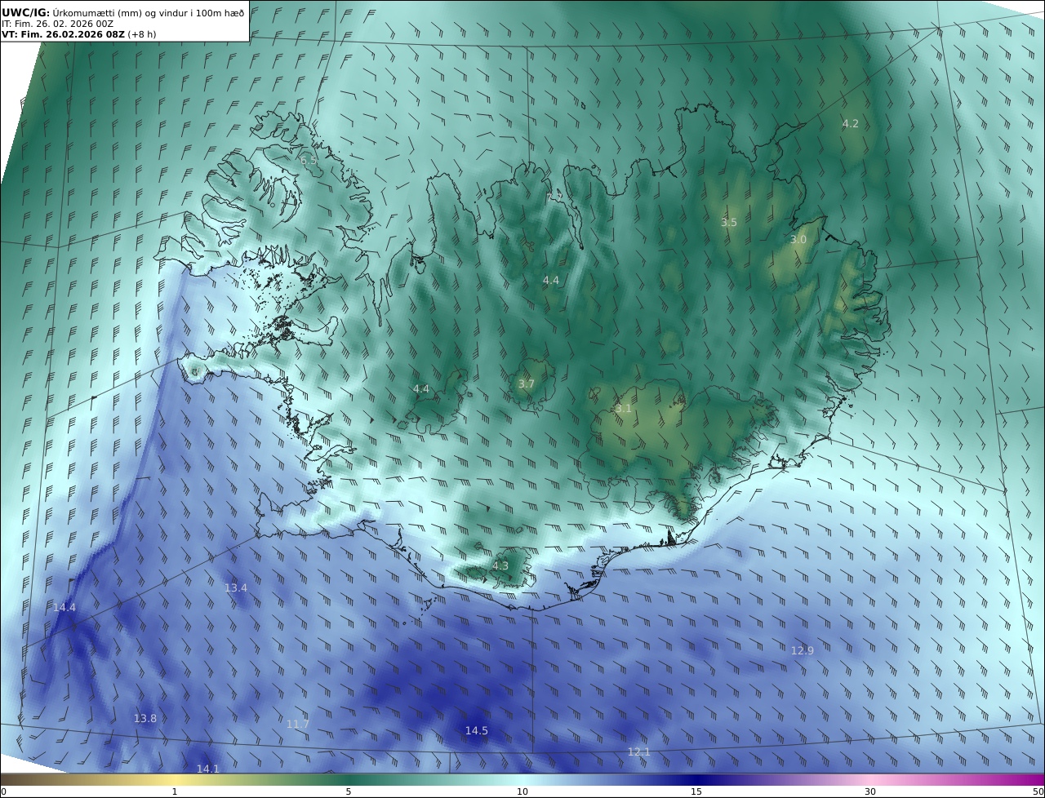Screen dimensions: 1045x798
Task: Click the 14.1 value label
Action: (208, 769)
